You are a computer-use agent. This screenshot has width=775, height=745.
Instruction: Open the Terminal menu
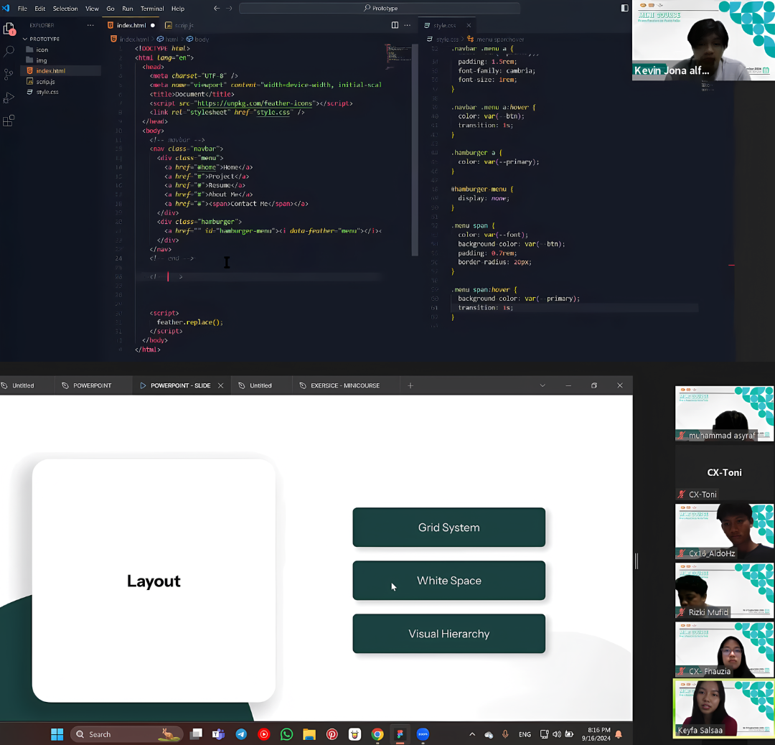151,8
